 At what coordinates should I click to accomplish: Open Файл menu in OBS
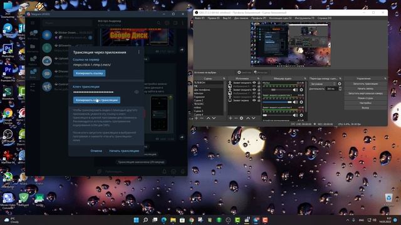pyautogui.click(x=199, y=18)
